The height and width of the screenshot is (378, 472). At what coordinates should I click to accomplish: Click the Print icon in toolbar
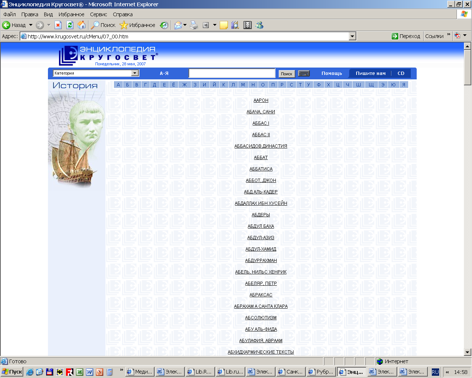click(194, 25)
